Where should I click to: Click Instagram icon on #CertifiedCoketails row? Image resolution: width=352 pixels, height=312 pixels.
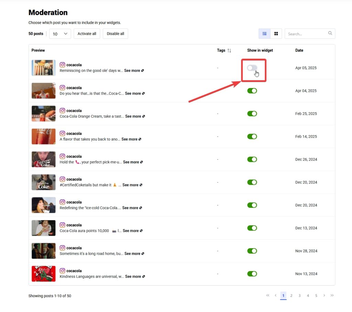(63, 179)
